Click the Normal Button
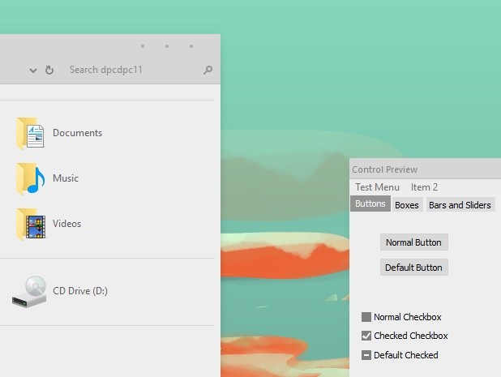Screen dimensions: 501x377 pyautogui.click(x=413, y=242)
